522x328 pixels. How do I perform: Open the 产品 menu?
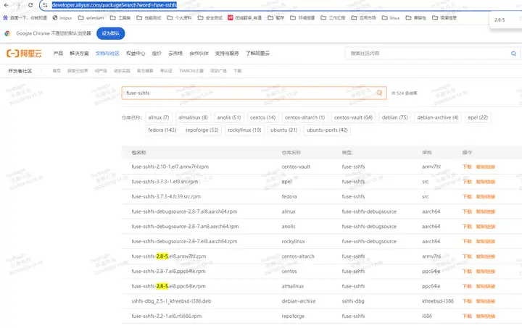click(x=58, y=53)
